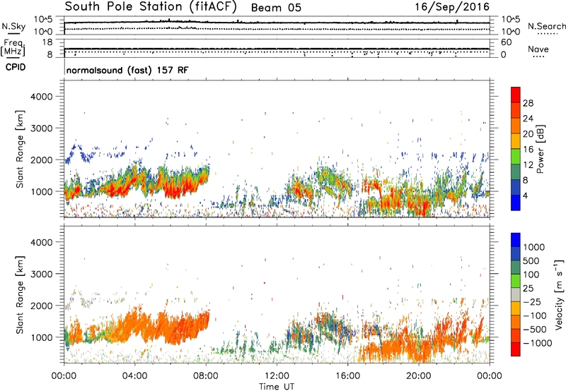
Task: Click the '4' power colorbar tick
Action: tap(525, 196)
